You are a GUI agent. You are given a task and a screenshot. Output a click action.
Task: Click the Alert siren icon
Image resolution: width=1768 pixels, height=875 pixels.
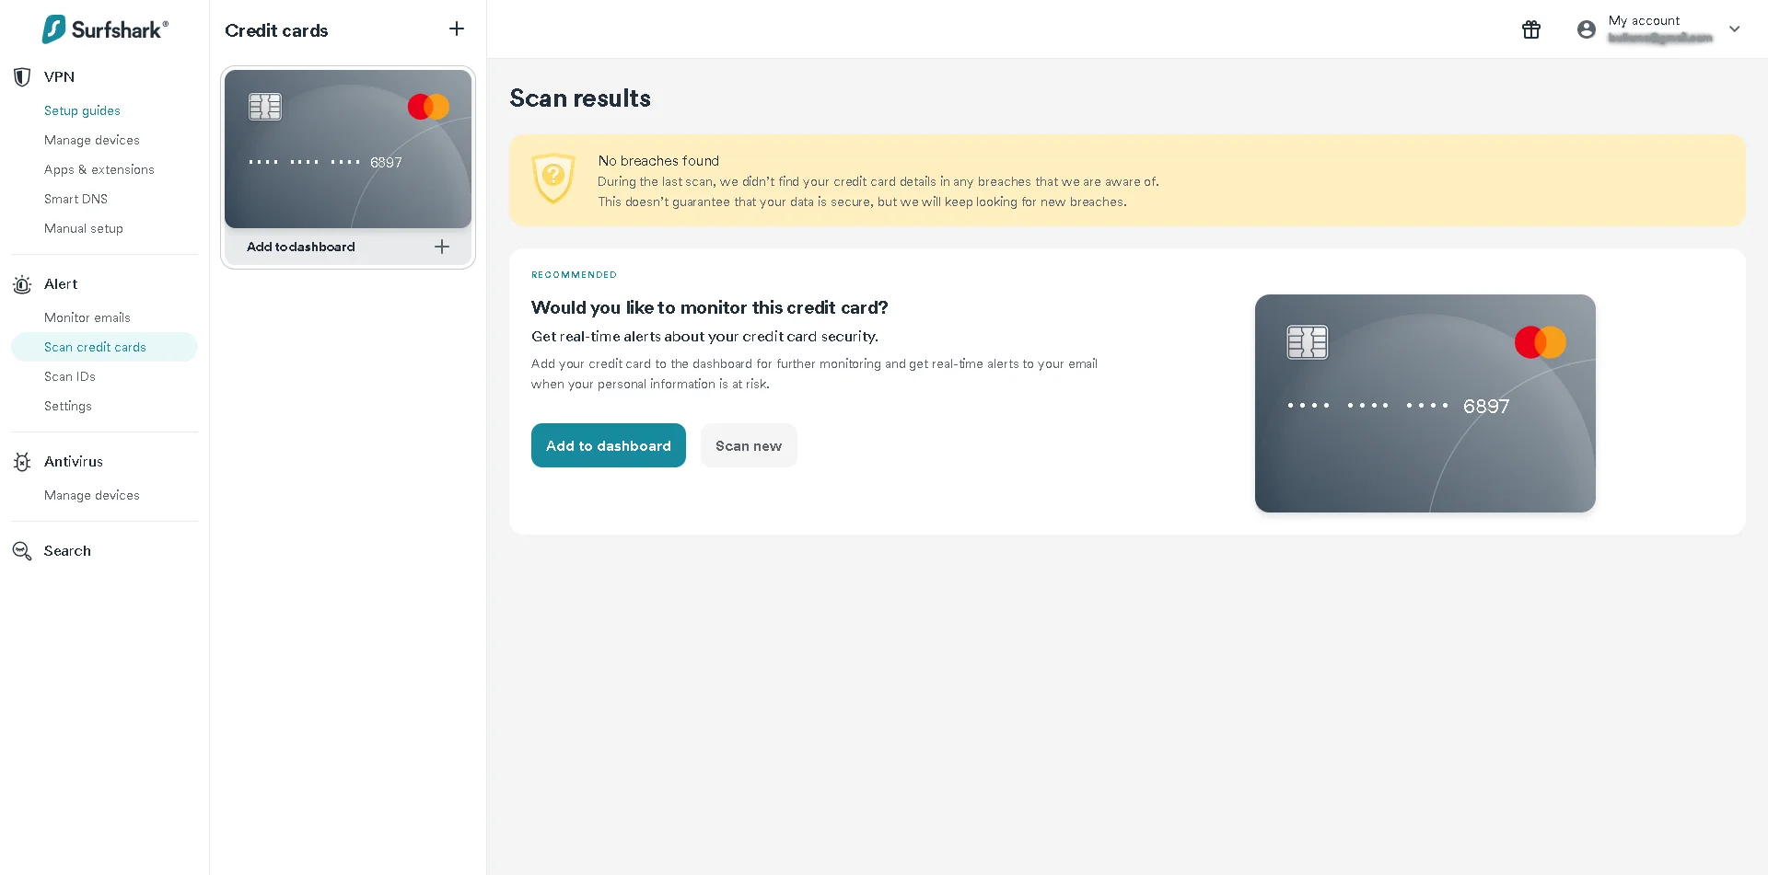point(22,285)
